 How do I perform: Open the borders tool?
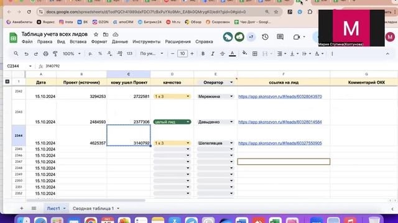pos(255,54)
